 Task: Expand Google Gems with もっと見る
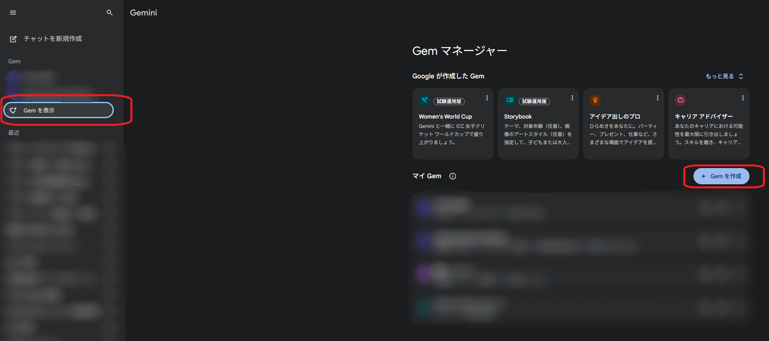(x=724, y=76)
